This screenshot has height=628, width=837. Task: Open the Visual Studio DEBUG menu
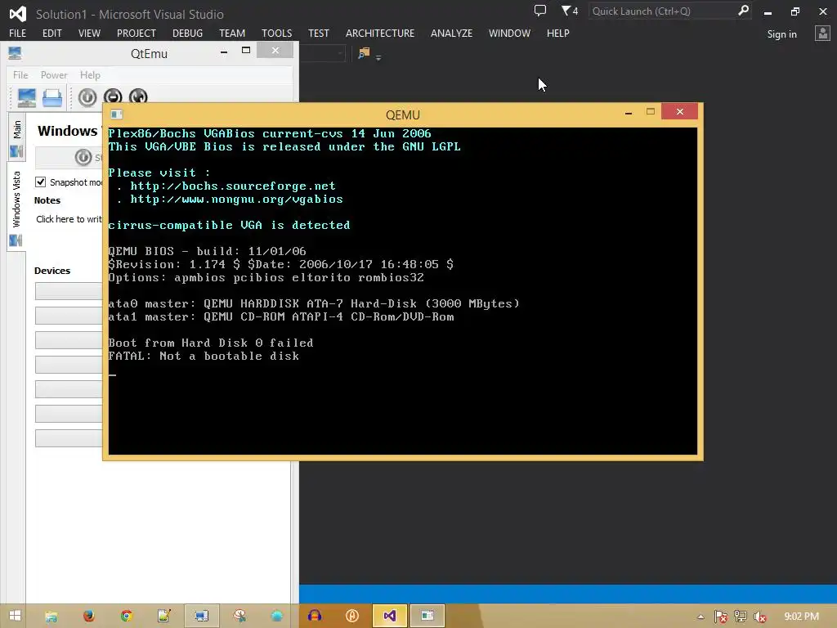pos(187,33)
